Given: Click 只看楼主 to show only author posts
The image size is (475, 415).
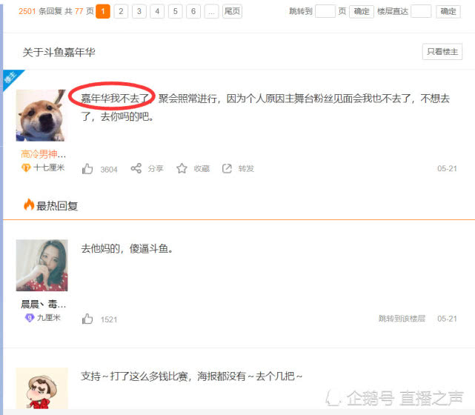Looking at the screenshot, I should [442, 52].
